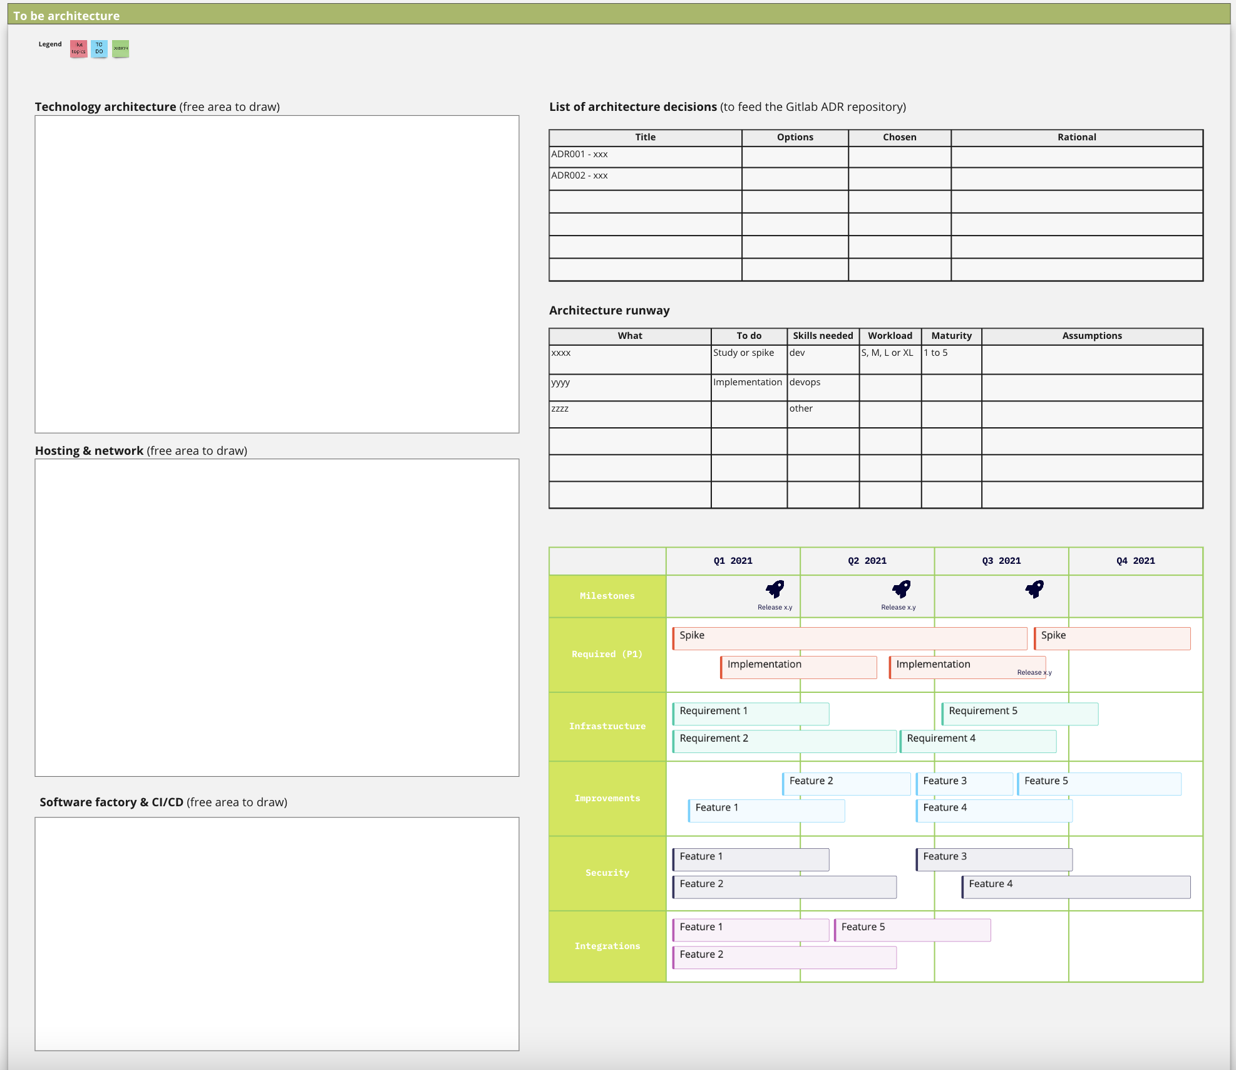Click the rocket icon in Q3 2021 milestones

pos(1034,589)
